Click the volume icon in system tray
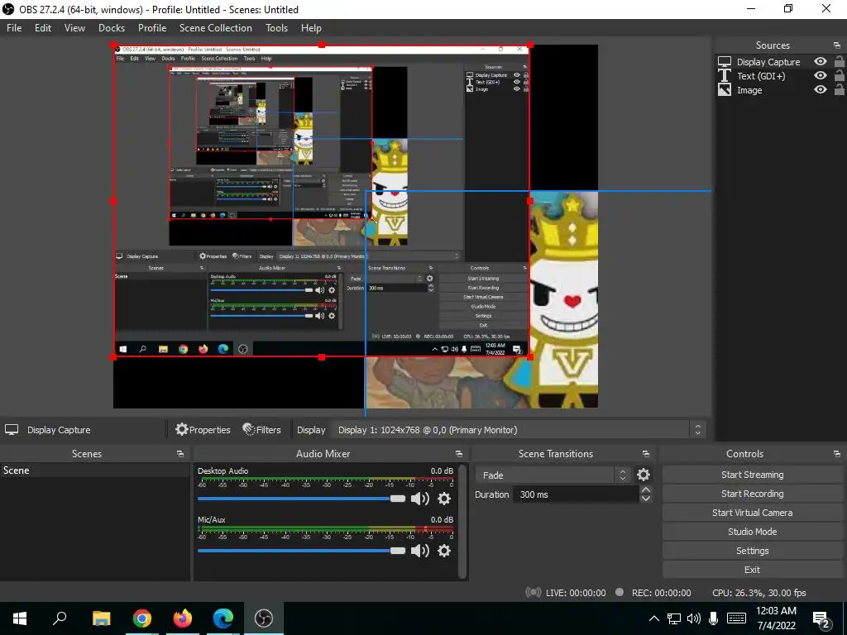847x635 pixels. pyautogui.click(x=694, y=618)
